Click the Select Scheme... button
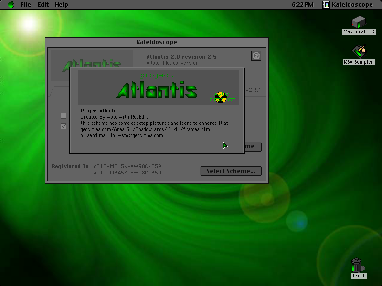 (x=231, y=171)
